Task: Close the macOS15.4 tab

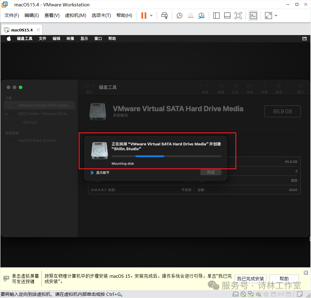Action: click(38, 30)
